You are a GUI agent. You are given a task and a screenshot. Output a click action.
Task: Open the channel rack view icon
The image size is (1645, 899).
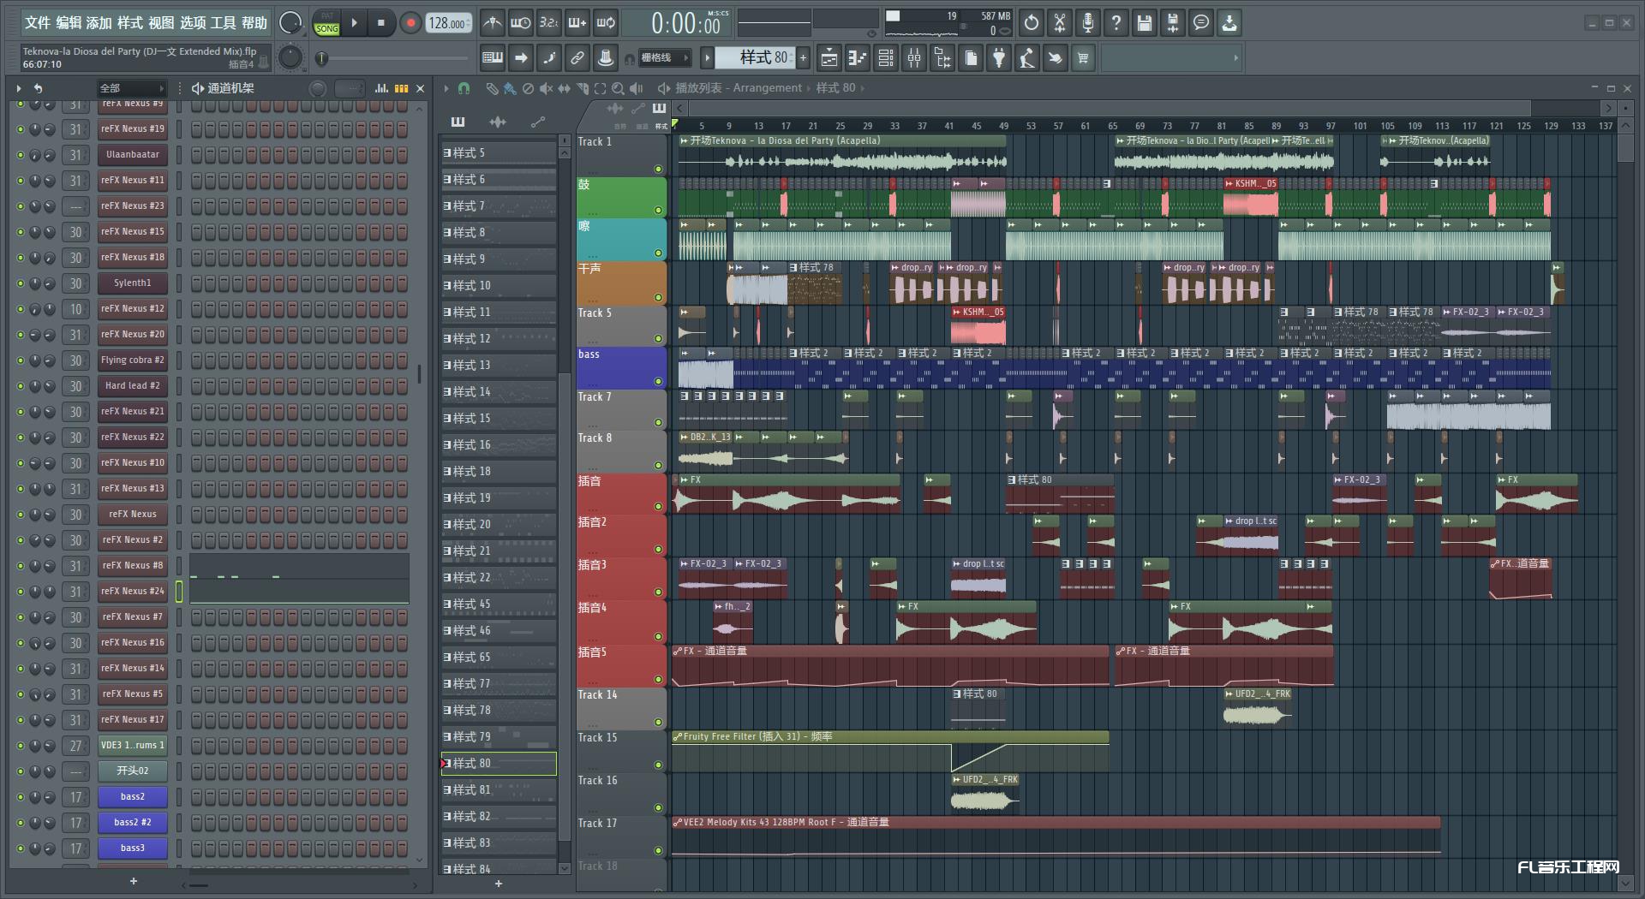886,58
